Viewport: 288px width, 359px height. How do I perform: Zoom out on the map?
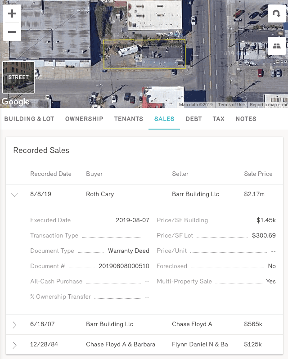tap(12, 32)
